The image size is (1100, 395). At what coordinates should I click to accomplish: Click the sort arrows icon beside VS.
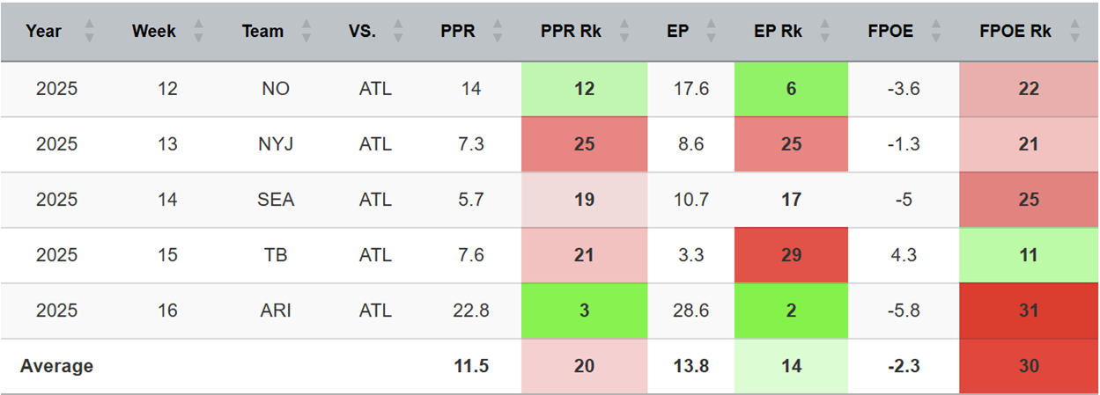399,32
